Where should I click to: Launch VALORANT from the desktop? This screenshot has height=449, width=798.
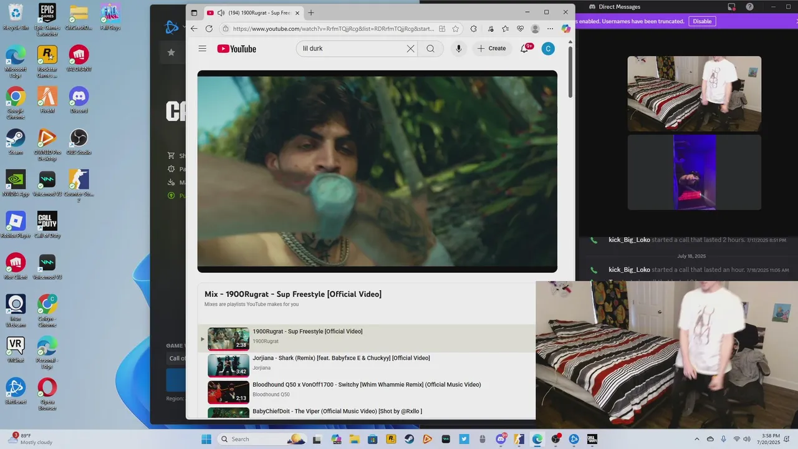click(79, 58)
